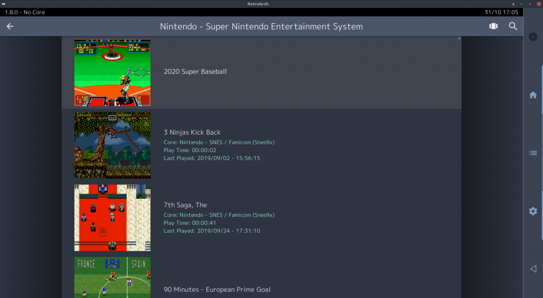543x298 pixels.
Task: Select 7th Saga, The entry
Action: click(261, 218)
